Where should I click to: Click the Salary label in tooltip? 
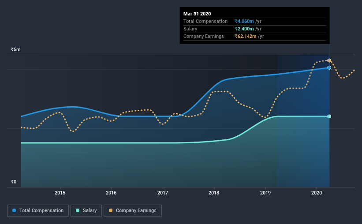[x=190, y=29]
